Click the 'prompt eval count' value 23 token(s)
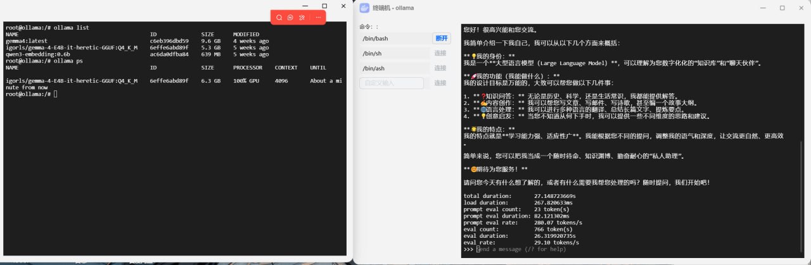This screenshot has height=265, width=811. (552, 209)
